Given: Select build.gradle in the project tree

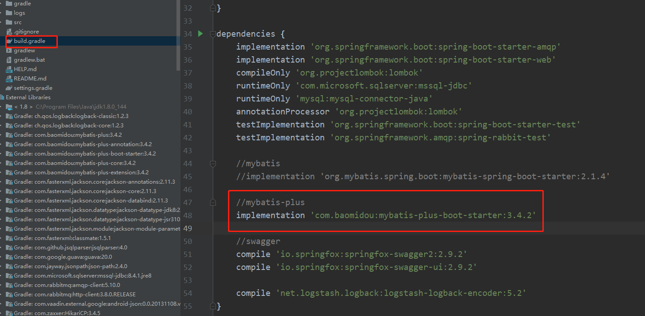Looking at the screenshot, I should pos(30,41).
